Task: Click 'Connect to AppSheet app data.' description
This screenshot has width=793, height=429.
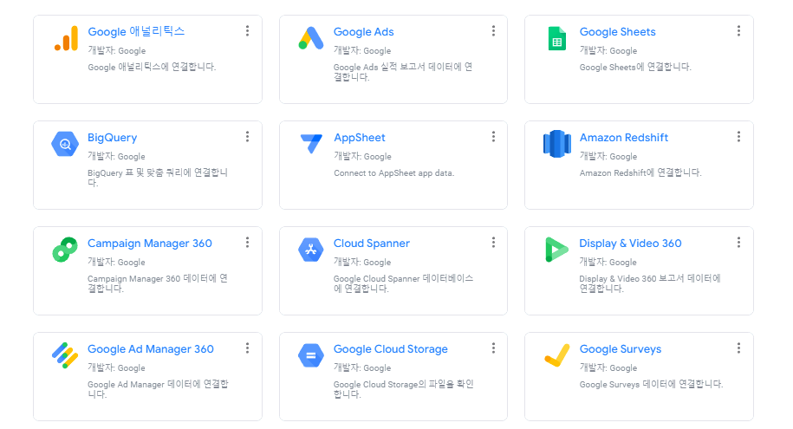Action: 394,173
